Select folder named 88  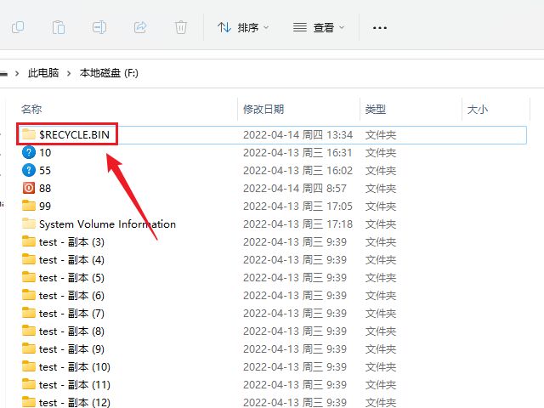[45, 189]
